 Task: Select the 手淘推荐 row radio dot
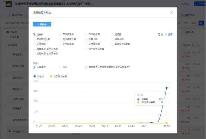click(x=10, y=131)
